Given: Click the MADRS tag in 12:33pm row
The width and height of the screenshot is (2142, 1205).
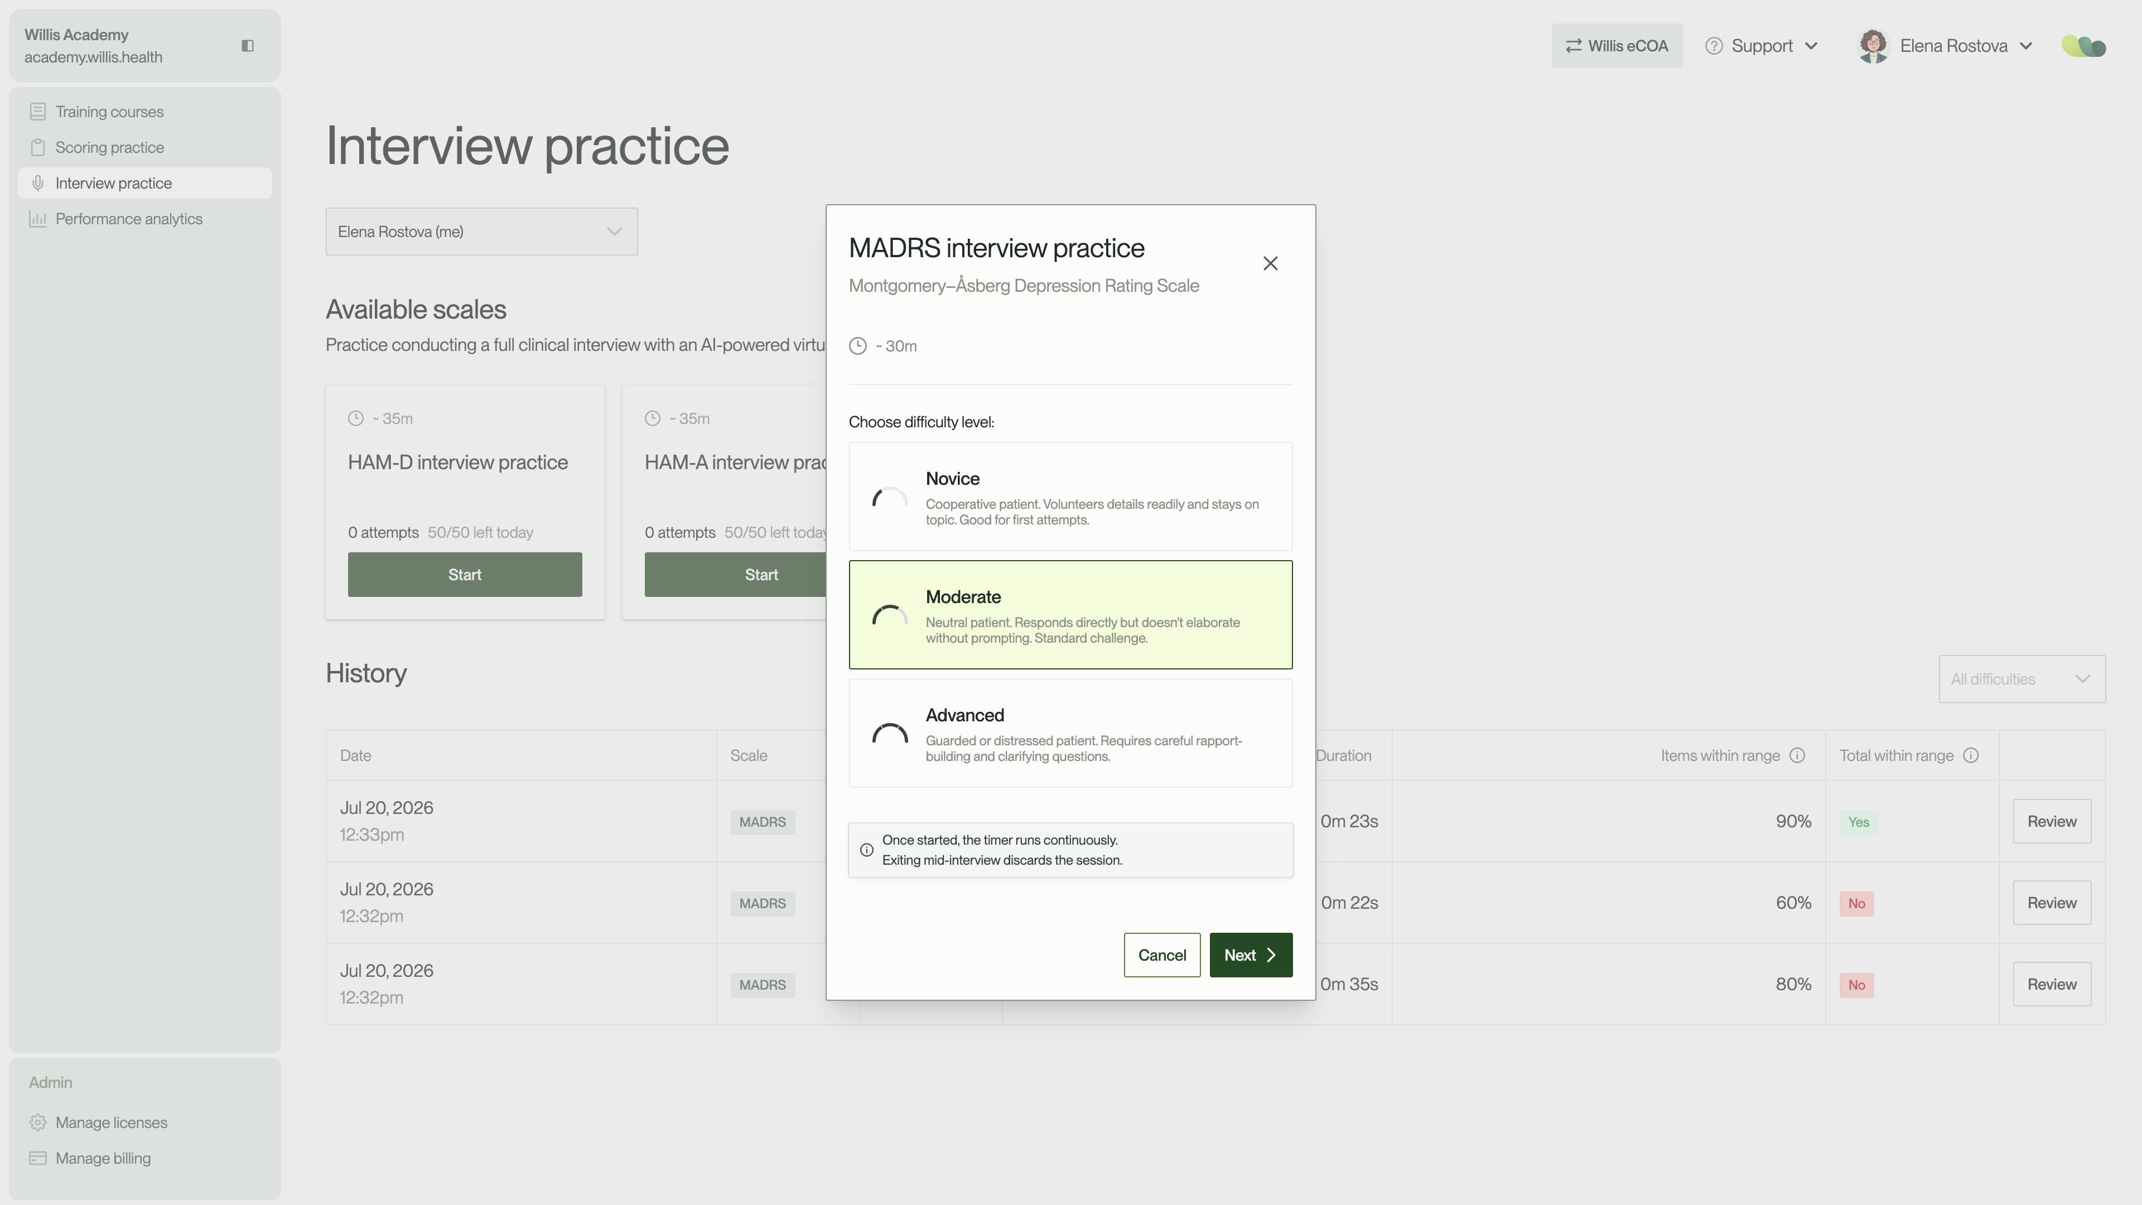Looking at the screenshot, I should [x=763, y=822].
